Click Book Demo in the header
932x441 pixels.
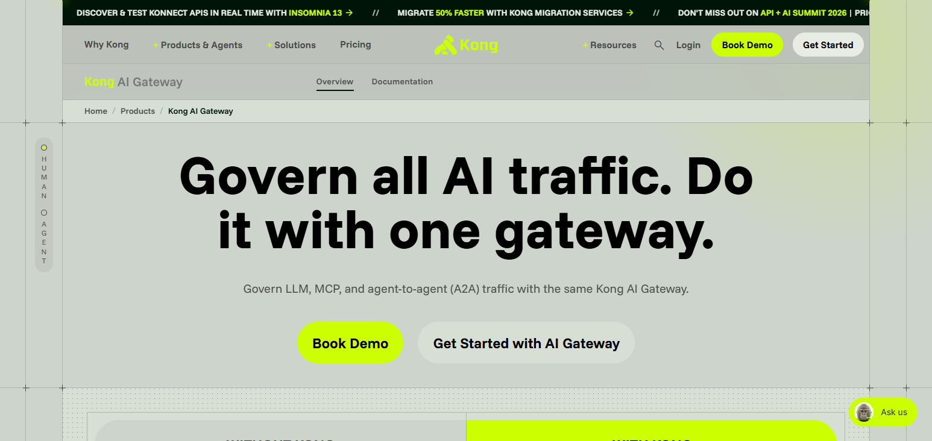747,45
